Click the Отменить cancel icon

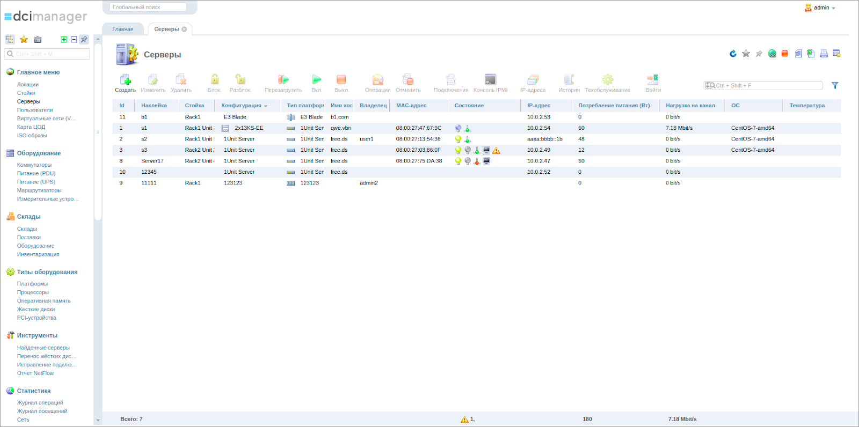click(408, 80)
